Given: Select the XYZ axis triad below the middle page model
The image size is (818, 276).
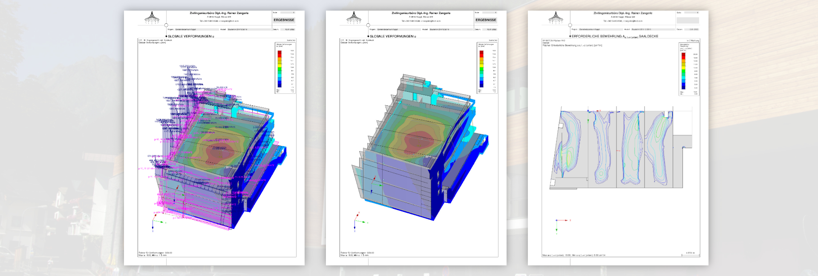Looking at the screenshot, I should [358, 222].
